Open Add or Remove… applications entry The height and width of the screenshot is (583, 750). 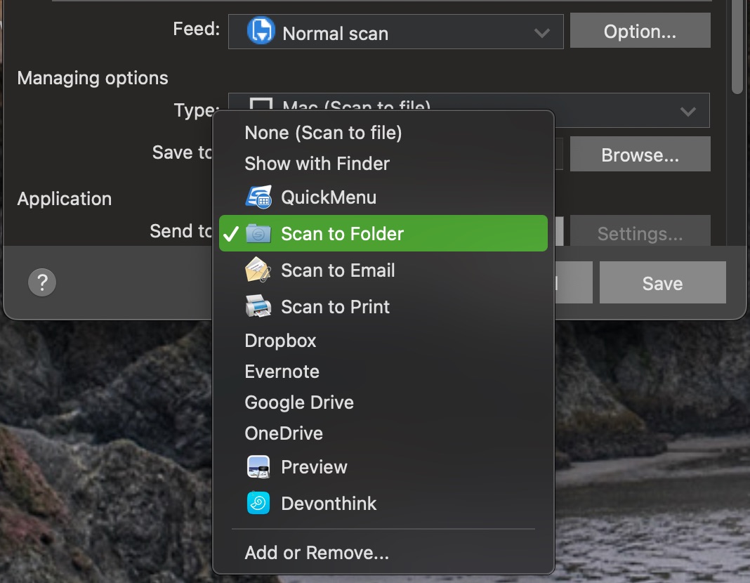tap(383, 553)
